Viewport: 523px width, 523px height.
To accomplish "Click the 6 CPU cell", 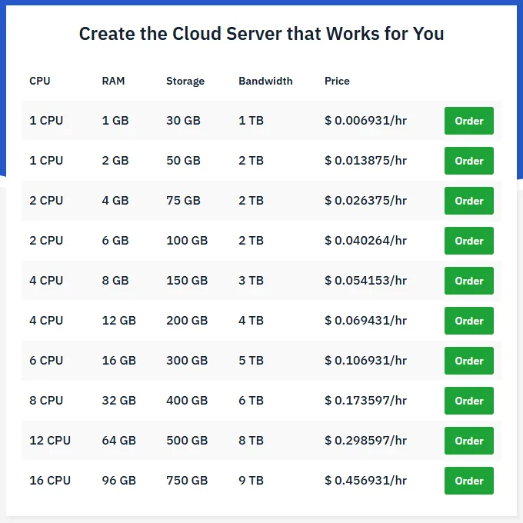I will [46, 361].
